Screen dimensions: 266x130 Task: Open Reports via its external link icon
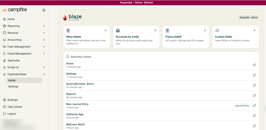coord(254,95)
